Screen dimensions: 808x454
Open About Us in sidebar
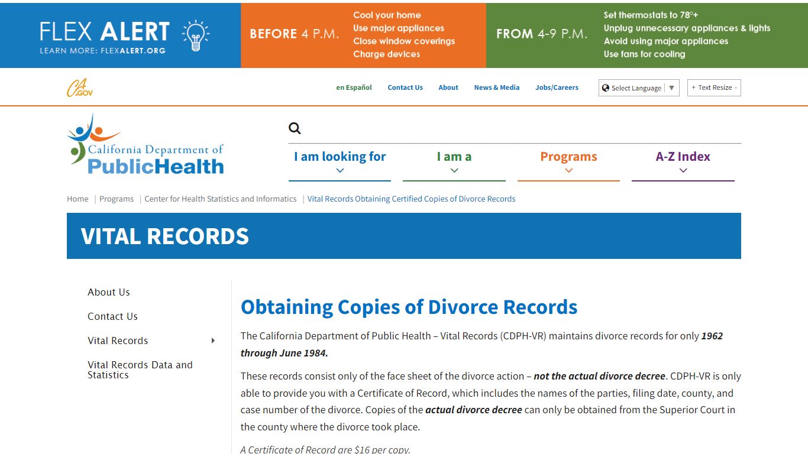109,292
